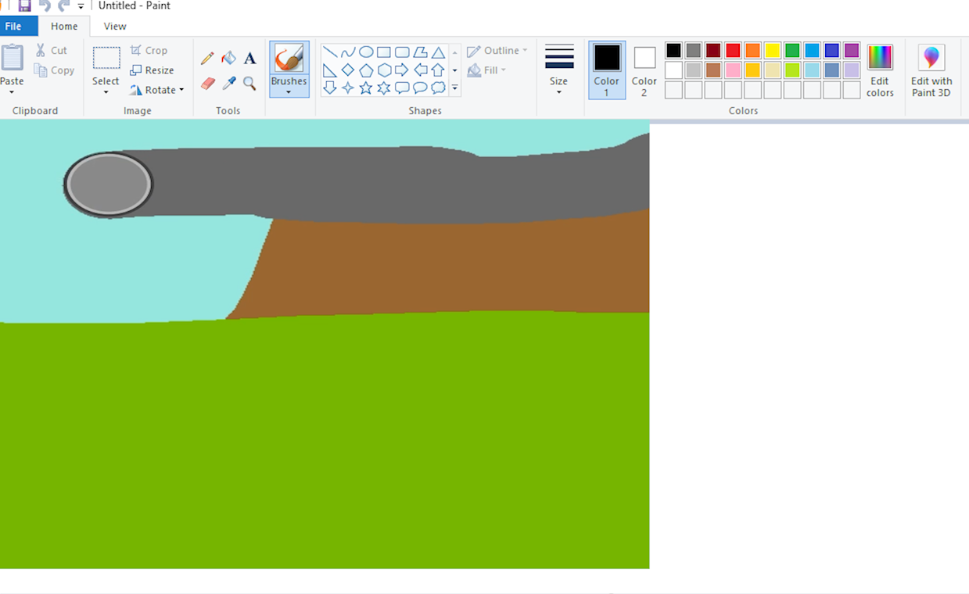Open Edit colors dialog
The width and height of the screenshot is (969, 594).
pos(880,70)
